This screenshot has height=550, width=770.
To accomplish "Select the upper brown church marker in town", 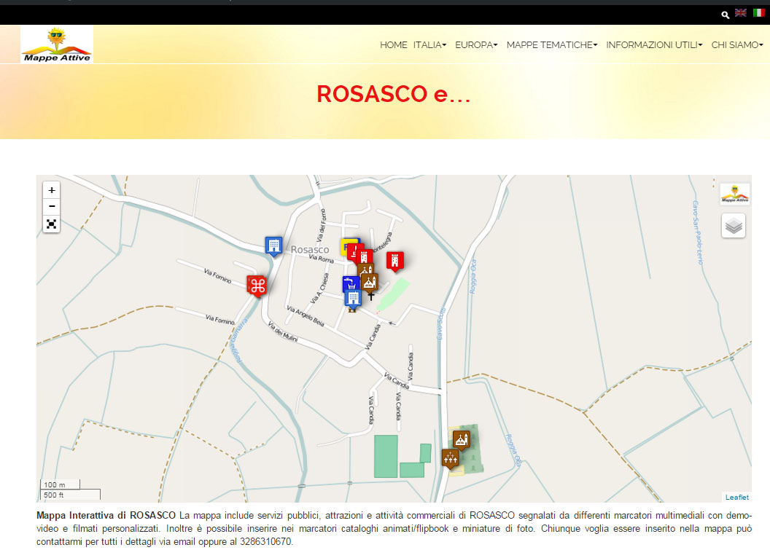I will click(x=366, y=268).
